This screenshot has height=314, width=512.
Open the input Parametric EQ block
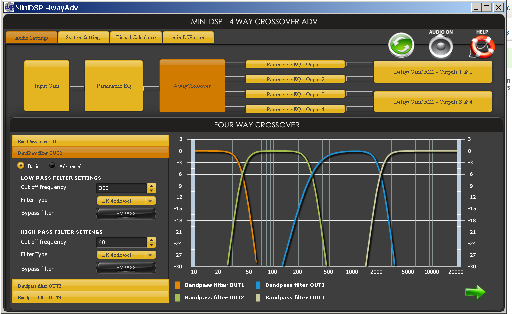click(x=114, y=86)
